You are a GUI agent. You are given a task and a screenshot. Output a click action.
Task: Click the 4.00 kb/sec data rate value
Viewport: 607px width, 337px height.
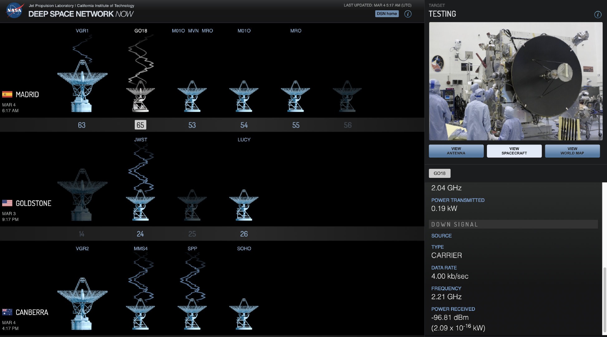point(450,276)
